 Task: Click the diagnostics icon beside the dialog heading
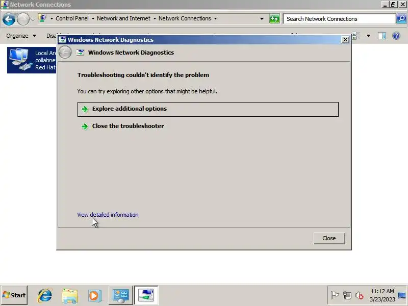[80, 53]
